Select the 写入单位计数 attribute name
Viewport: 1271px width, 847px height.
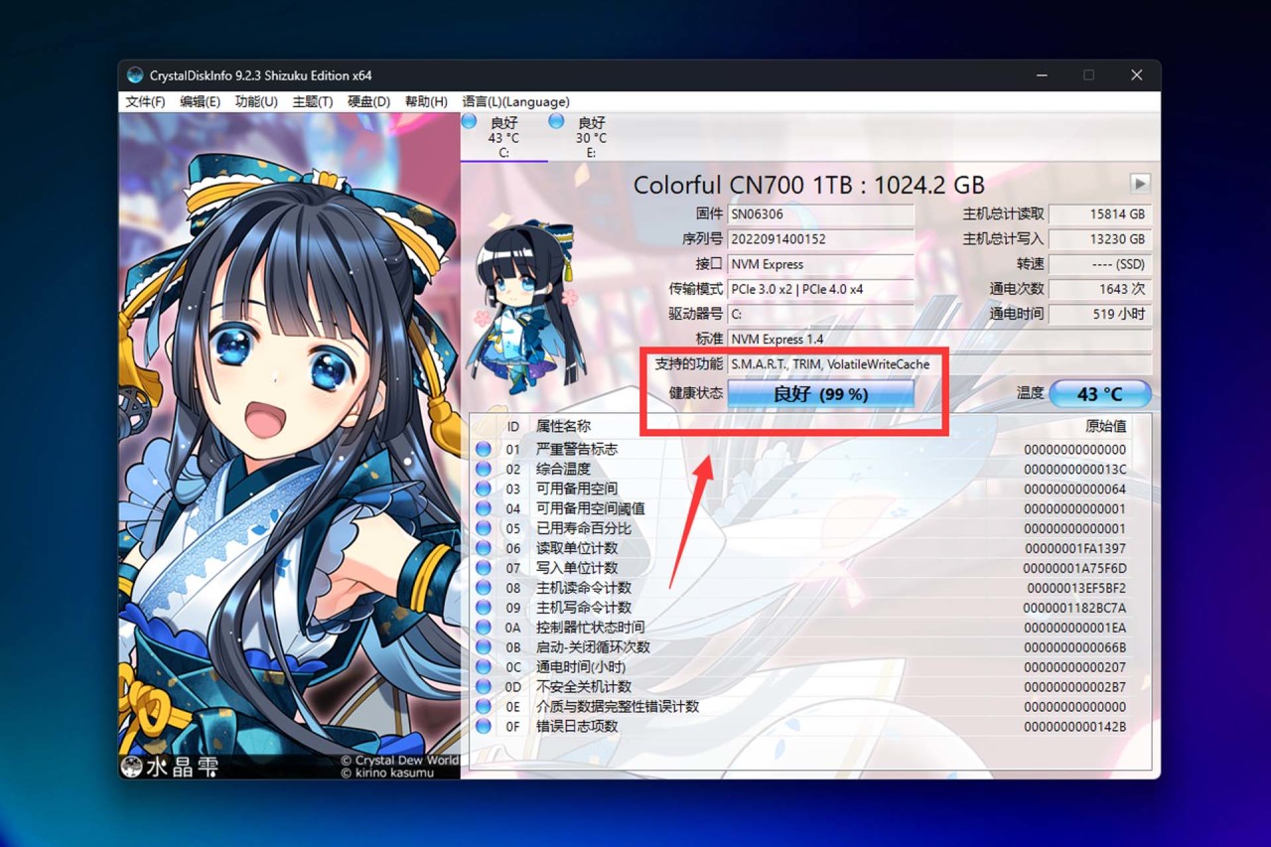click(x=577, y=568)
